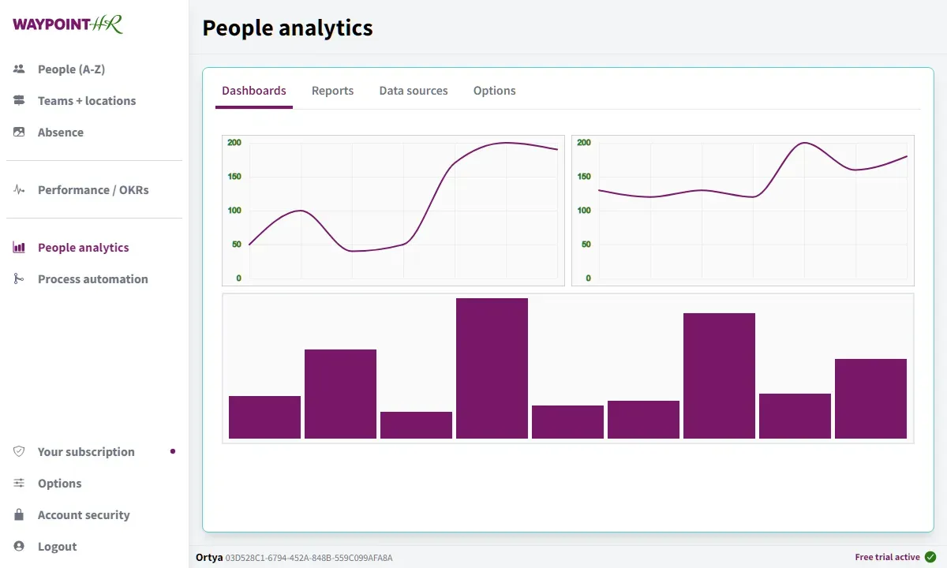The image size is (947, 568).
Task: Select the People (A-Z) sidebar icon
Action: 18,69
